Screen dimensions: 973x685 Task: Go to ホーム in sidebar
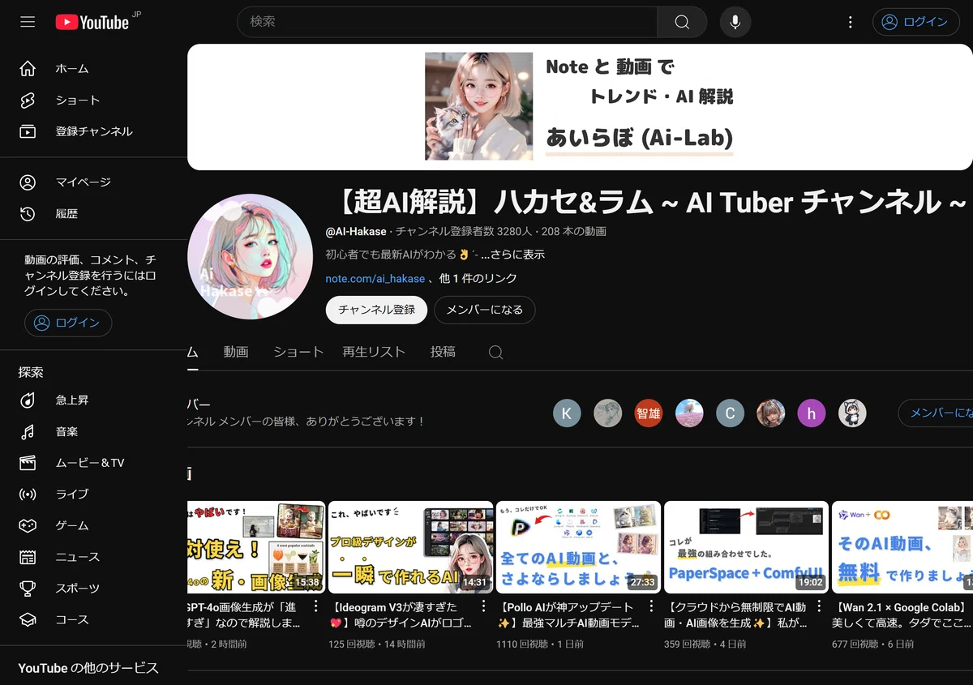(93, 69)
